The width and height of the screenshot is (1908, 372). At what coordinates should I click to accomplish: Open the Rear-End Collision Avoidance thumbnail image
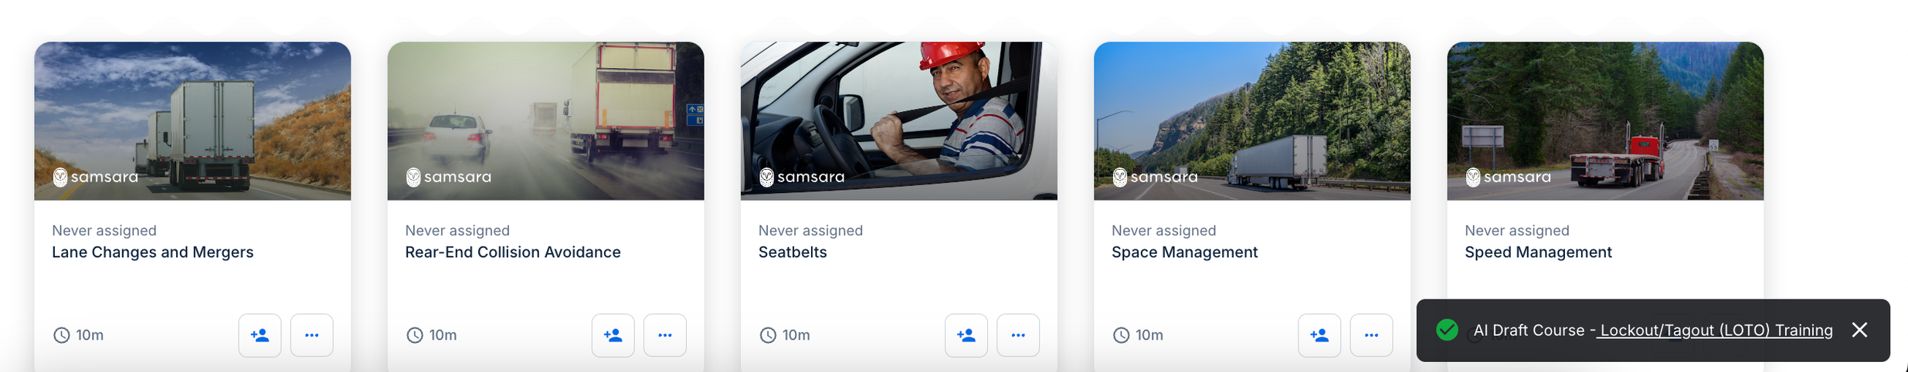[x=545, y=121]
